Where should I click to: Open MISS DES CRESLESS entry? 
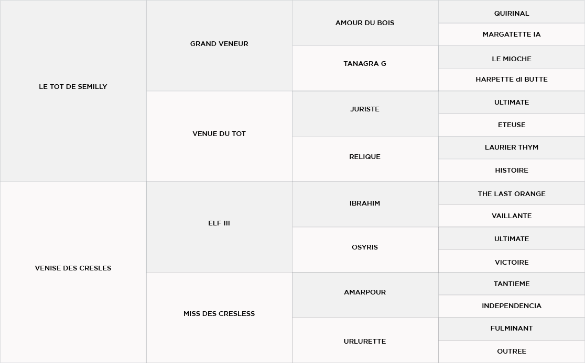pos(219,314)
